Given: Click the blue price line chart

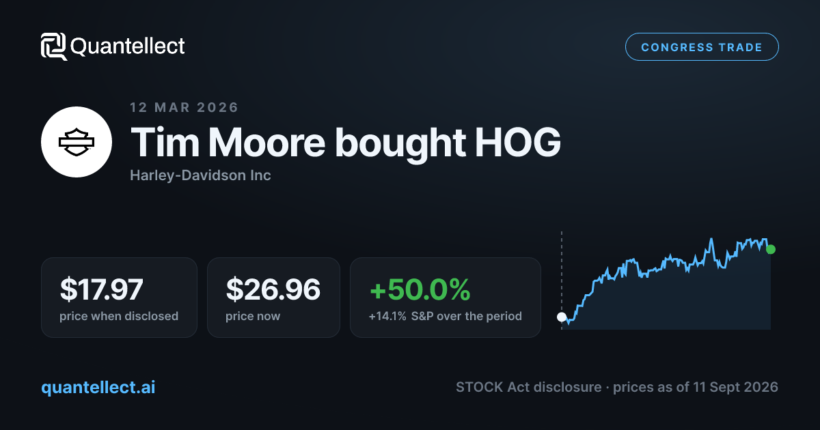Looking at the screenshot, I should click(666, 280).
